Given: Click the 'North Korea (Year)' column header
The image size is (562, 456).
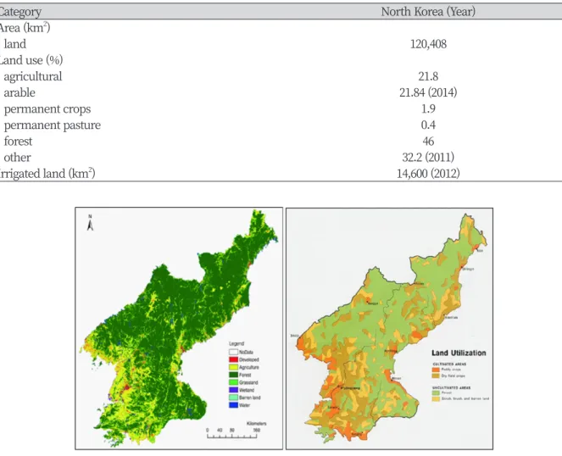Looking at the screenshot, I should (428, 12).
